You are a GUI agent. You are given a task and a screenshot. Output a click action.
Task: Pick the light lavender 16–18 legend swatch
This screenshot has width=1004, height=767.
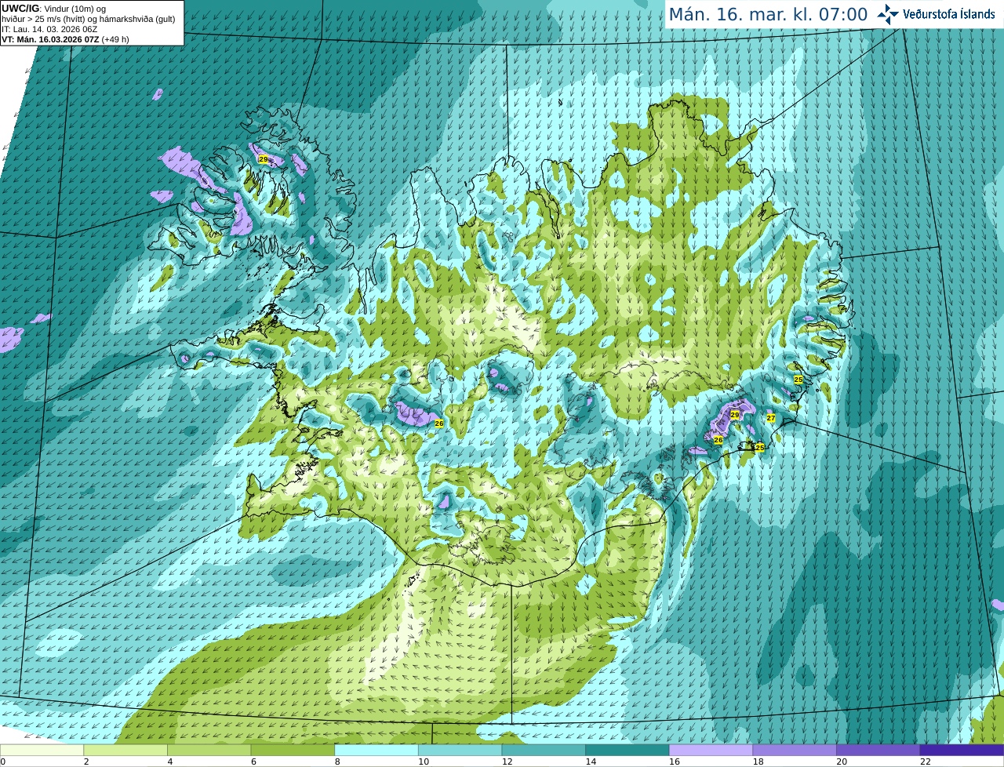click(x=711, y=750)
